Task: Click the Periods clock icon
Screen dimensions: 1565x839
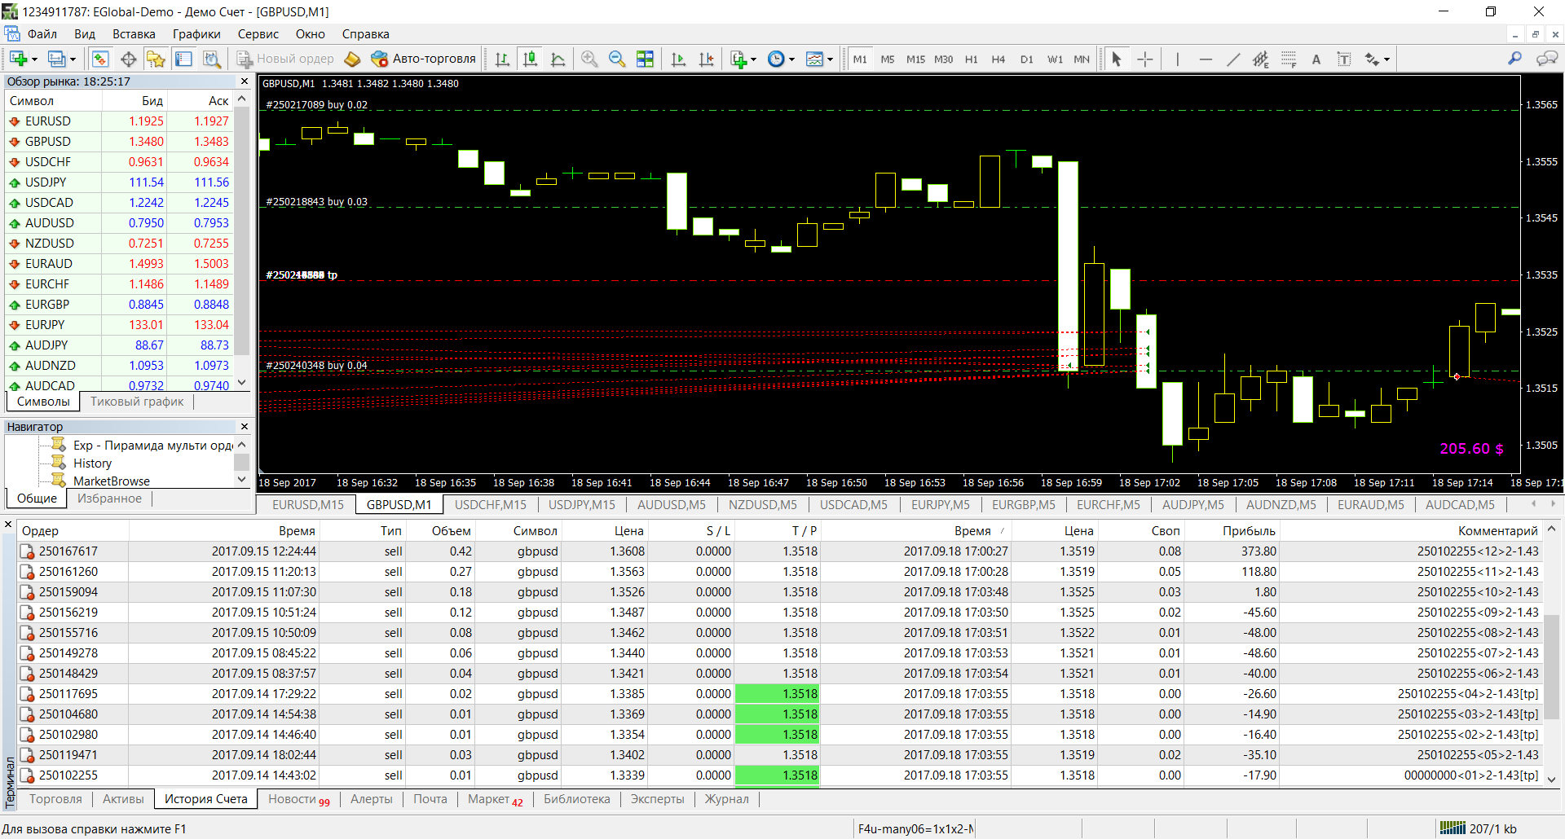Action: pyautogui.click(x=776, y=59)
